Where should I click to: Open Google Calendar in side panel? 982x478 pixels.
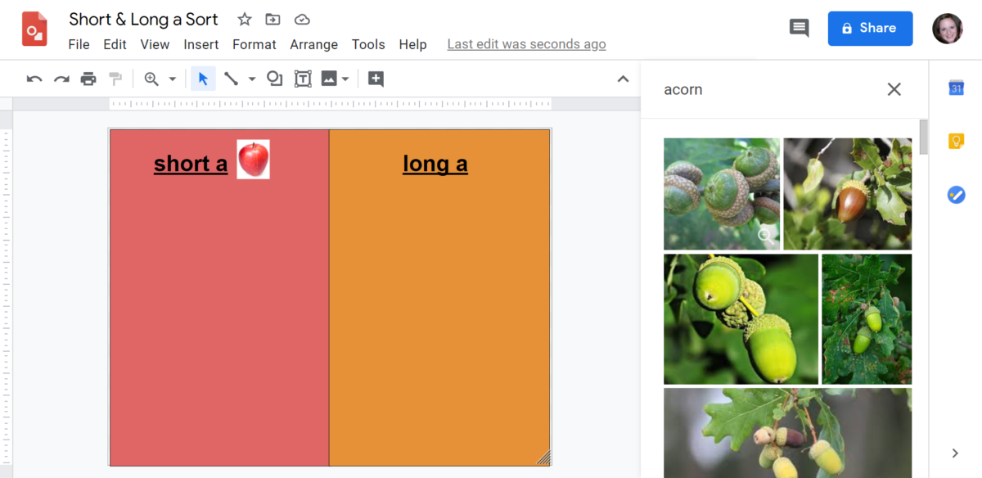[956, 88]
